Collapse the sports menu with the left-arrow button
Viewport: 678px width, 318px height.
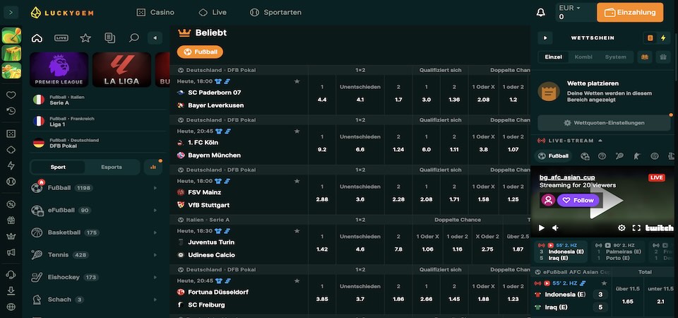(155, 38)
